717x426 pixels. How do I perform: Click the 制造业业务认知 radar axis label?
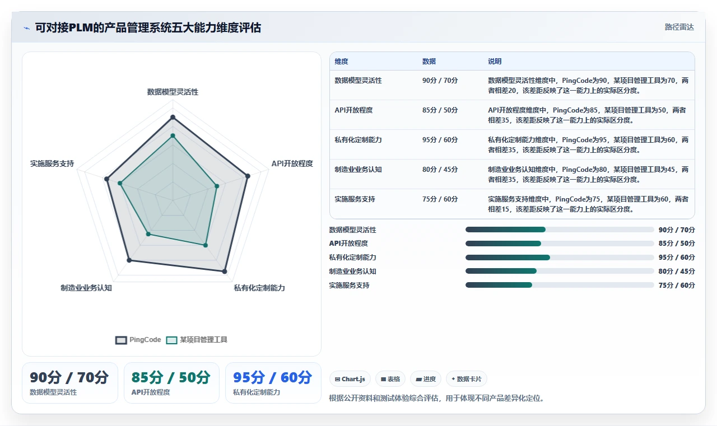pos(86,288)
